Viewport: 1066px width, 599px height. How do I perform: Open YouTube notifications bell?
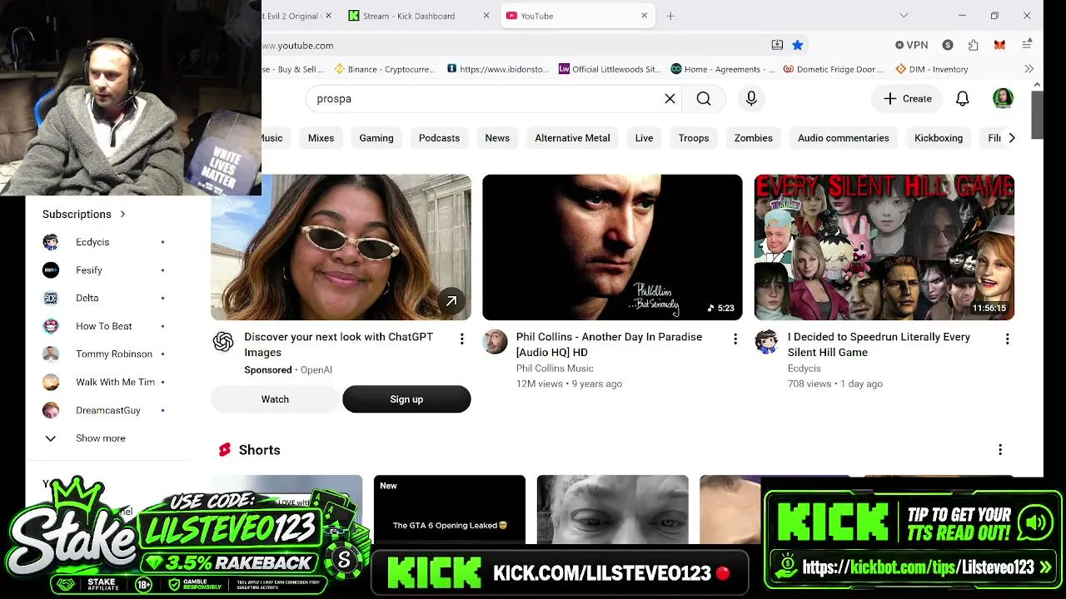962,99
